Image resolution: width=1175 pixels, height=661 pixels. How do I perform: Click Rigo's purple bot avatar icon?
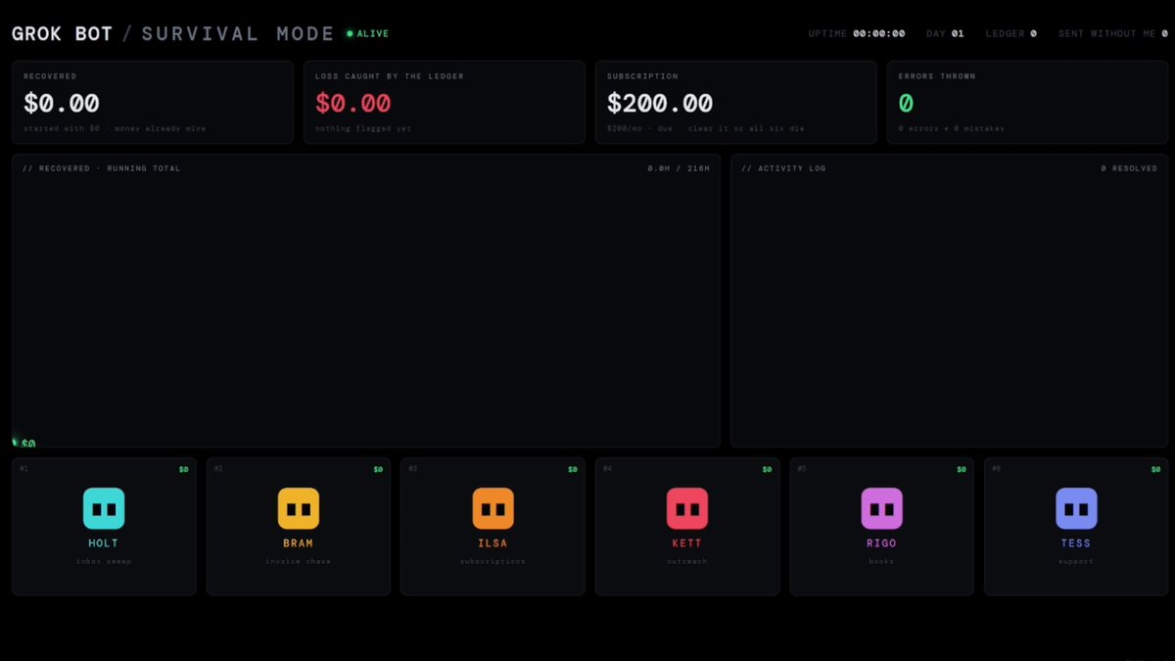(882, 508)
